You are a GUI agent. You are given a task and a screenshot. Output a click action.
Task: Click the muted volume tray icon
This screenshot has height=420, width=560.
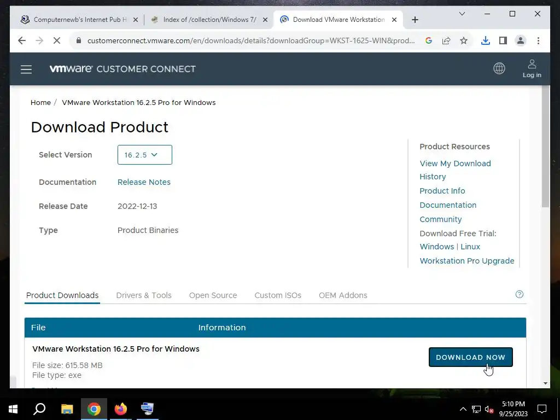pyautogui.click(x=489, y=409)
